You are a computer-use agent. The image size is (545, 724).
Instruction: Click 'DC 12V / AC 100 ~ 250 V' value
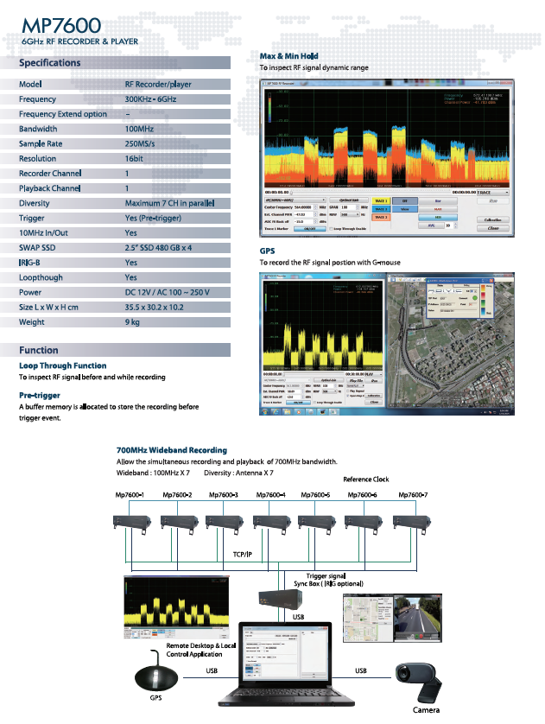pyautogui.click(x=167, y=292)
